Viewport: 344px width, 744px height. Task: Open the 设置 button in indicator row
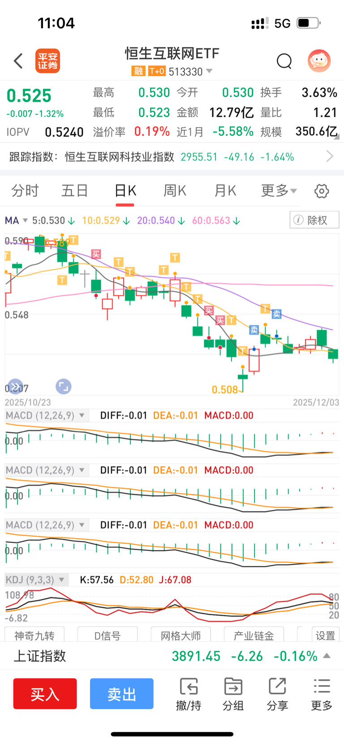(325, 634)
